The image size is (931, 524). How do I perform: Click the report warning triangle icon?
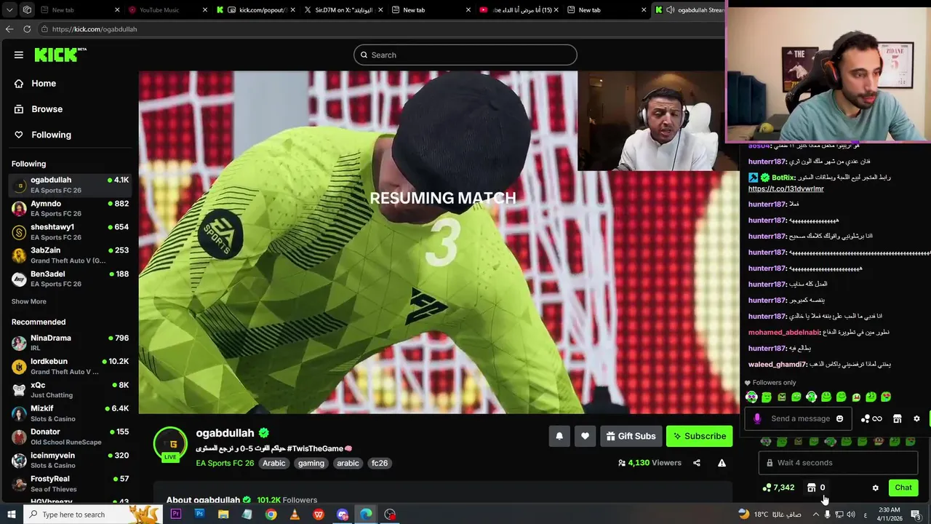tap(722, 463)
